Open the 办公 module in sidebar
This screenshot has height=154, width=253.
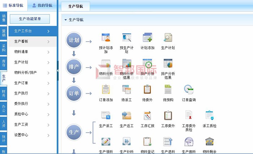tap(4, 108)
